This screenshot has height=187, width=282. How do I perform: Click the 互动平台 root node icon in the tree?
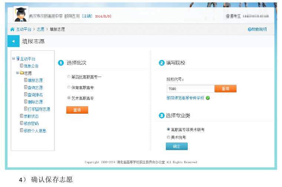[x=18, y=59]
